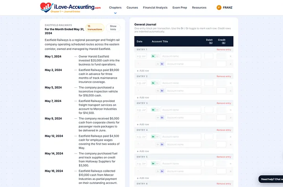Image resolution: width=283 pixels, height=187 pixels.
Task: Set Entry 1 second row to Cr
Action: tap(162, 64)
